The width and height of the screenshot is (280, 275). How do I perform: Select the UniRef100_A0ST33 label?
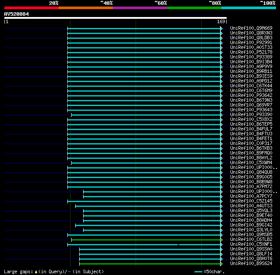pyautogui.click(x=251, y=48)
